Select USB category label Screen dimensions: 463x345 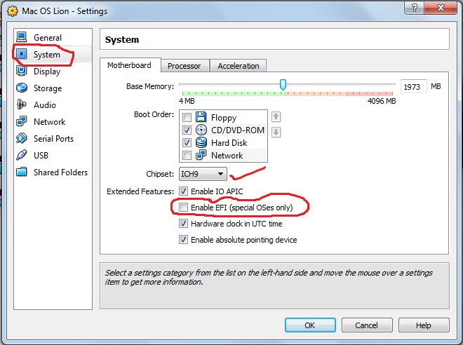coord(41,155)
